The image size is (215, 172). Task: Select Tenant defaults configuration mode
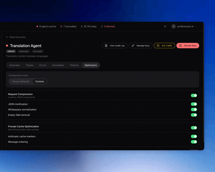click(21, 81)
